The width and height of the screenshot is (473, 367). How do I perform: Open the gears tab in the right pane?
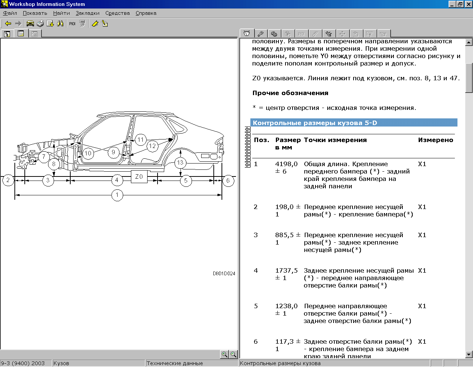click(274, 34)
